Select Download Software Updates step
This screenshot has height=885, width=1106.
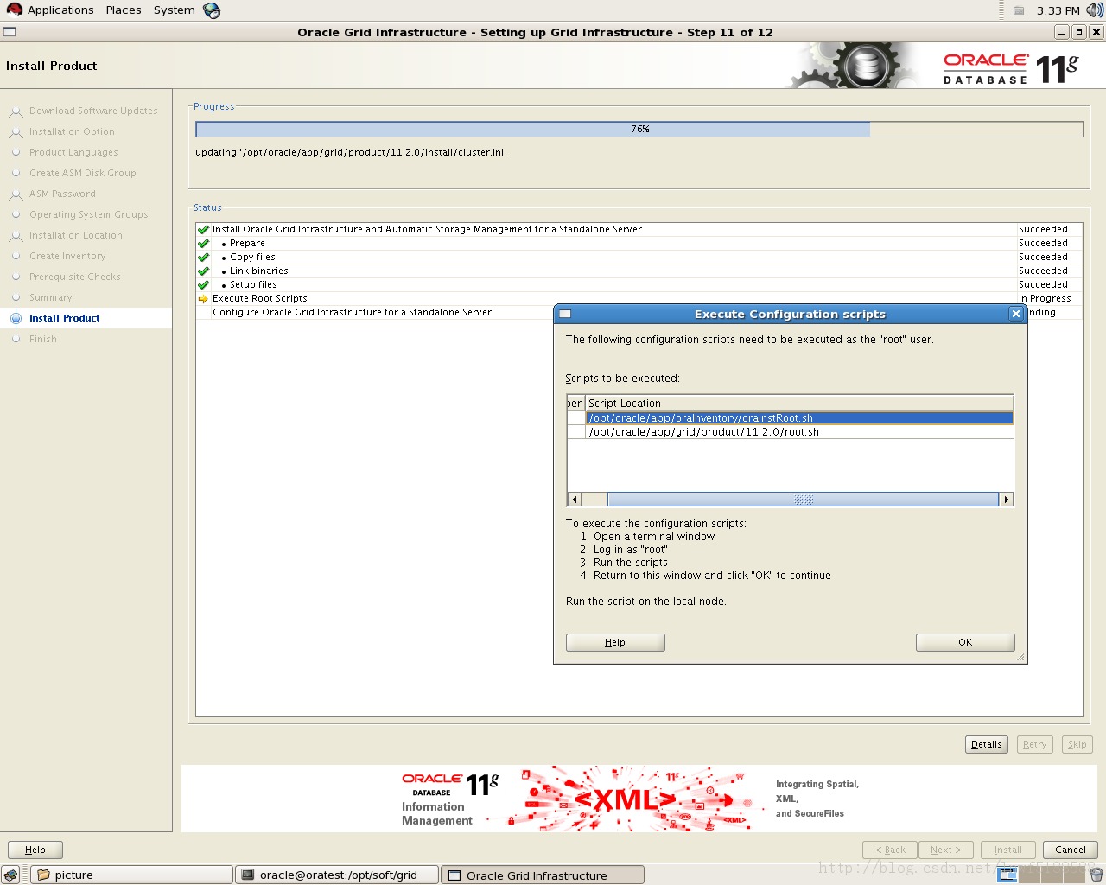pos(93,111)
